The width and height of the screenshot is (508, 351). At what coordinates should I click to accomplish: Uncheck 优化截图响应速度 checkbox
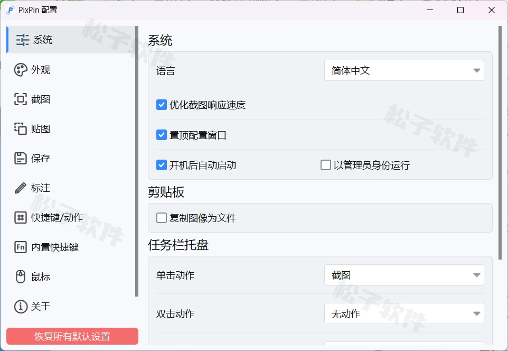[x=162, y=105]
